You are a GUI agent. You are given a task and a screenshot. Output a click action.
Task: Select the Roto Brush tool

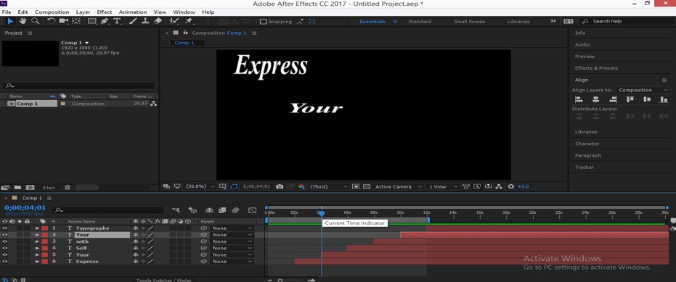pos(174,21)
